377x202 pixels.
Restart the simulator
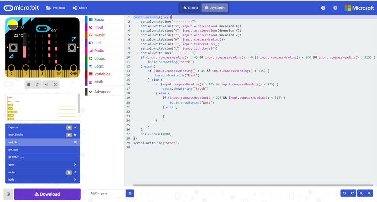point(37,84)
